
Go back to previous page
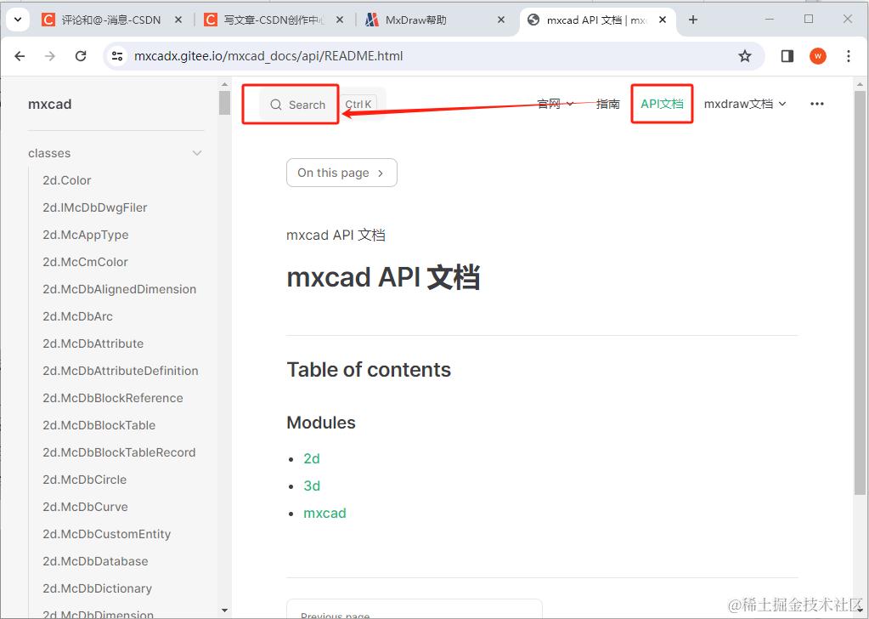20,56
